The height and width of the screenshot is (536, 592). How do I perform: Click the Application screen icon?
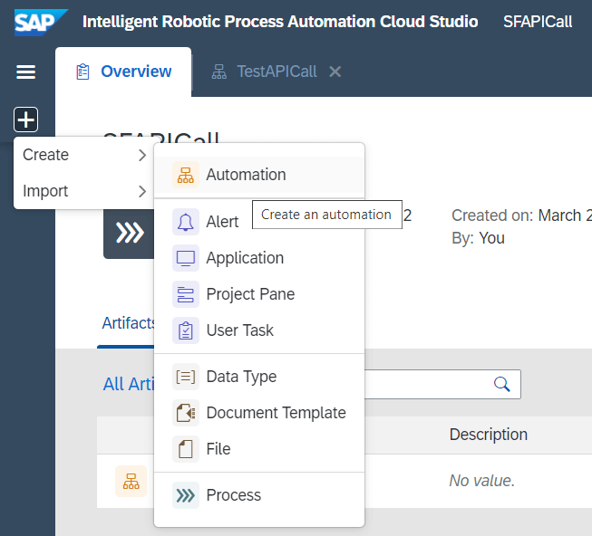click(x=185, y=258)
